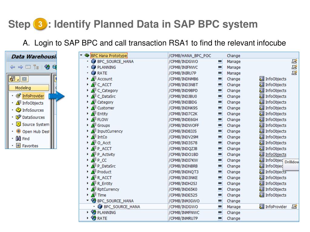
Task: Expand the Time dimension node
Action: point(87,195)
